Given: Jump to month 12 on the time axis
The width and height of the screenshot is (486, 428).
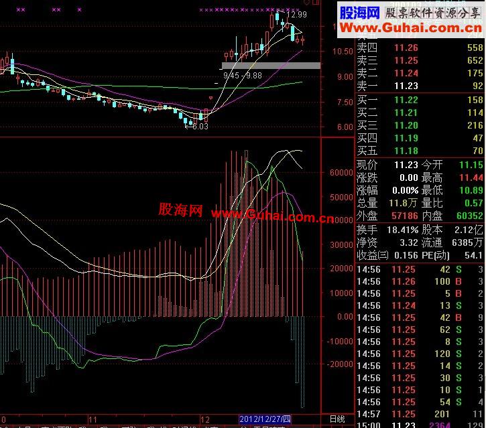Looking at the screenshot, I should tap(205, 420).
